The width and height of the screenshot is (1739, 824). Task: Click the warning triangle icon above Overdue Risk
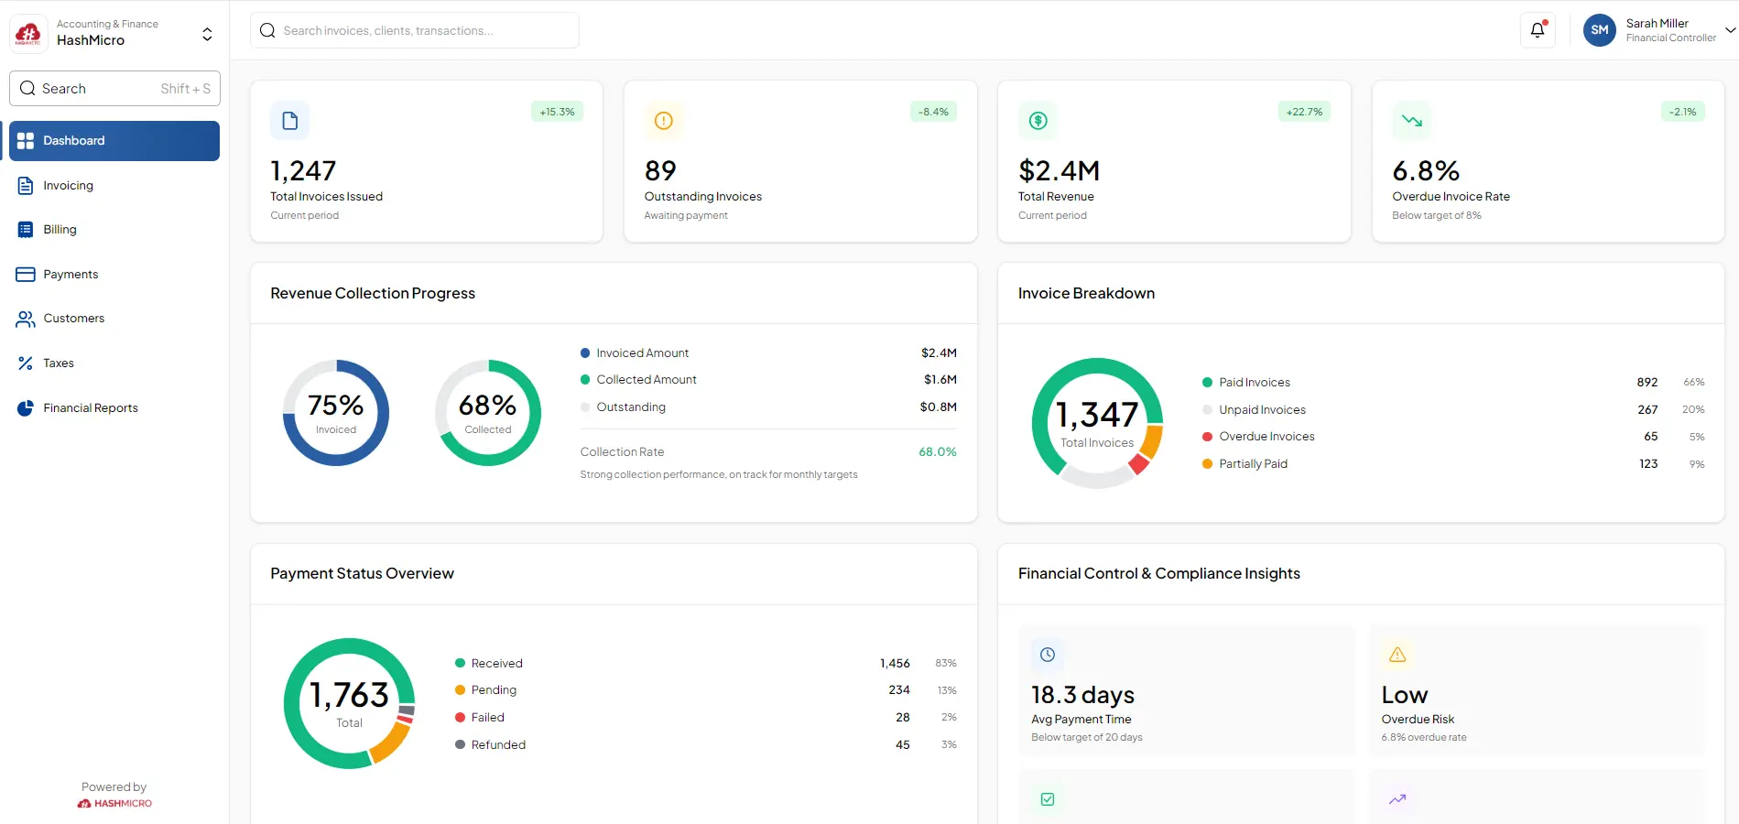click(1397, 655)
